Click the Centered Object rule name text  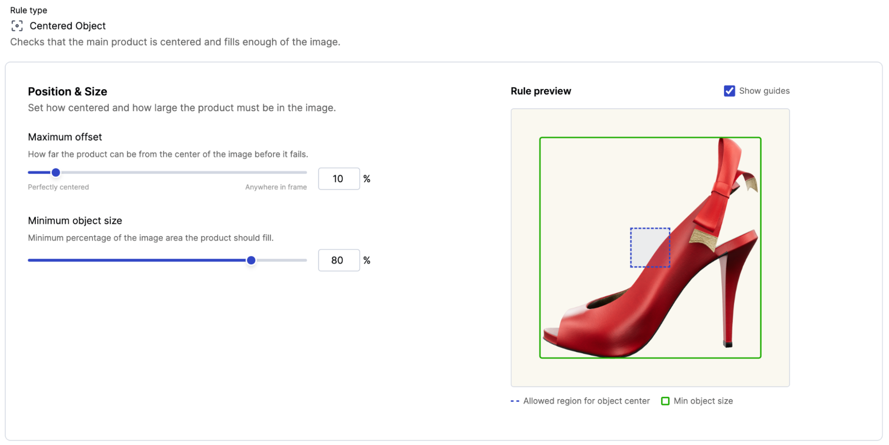coord(68,26)
